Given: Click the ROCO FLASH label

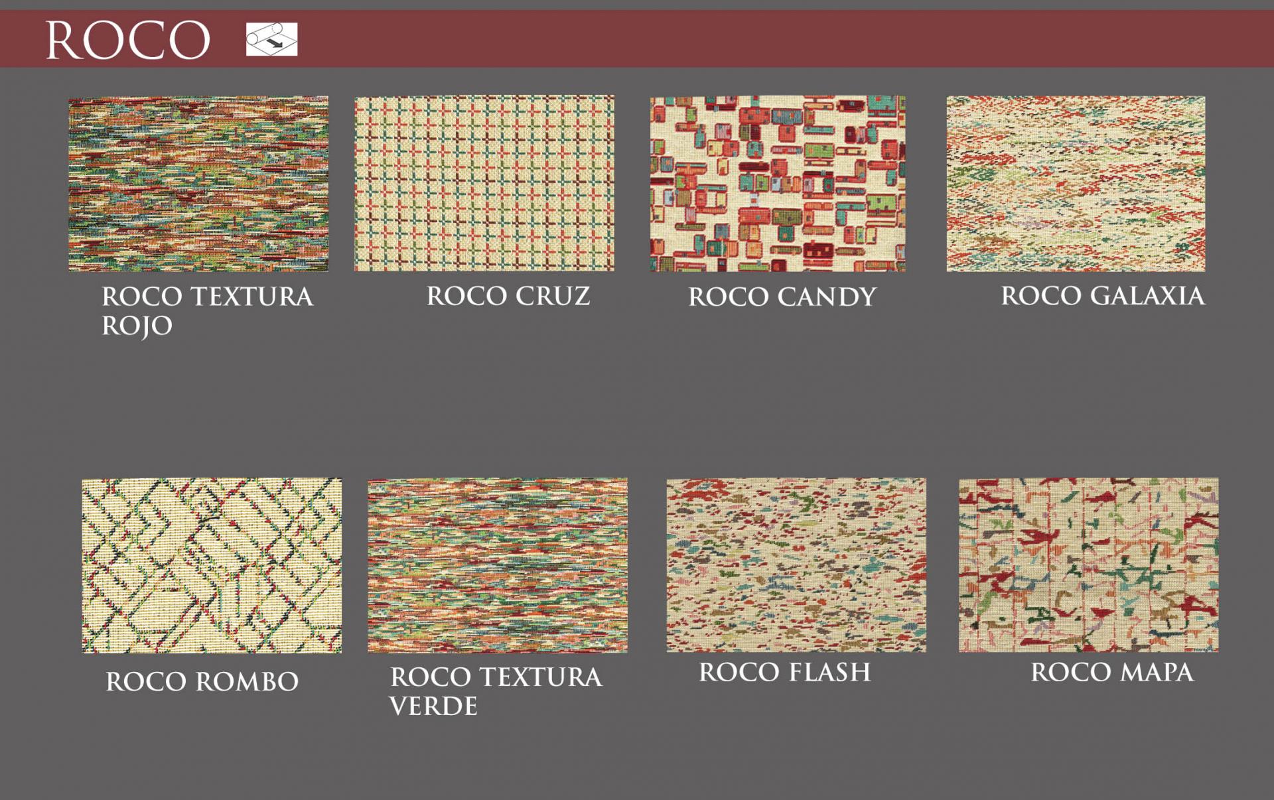Looking at the screenshot, I should pos(784,672).
